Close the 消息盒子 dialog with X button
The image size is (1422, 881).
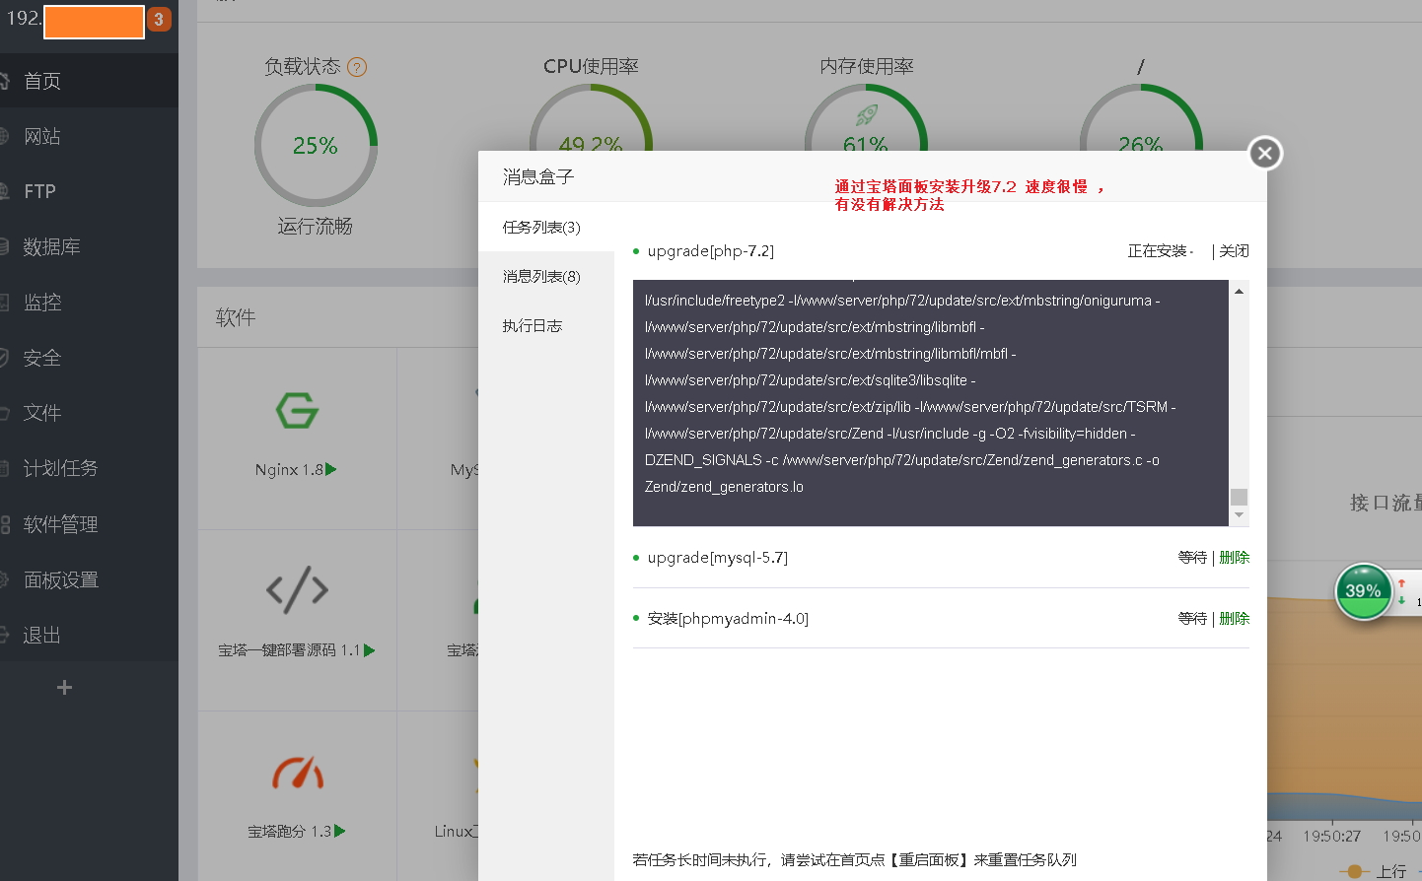pos(1265,153)
